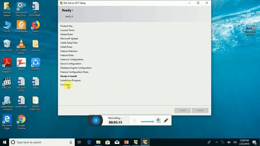260x146 pixels.
Task: Select the Server Configuration step
Action: (x=71, y=64)
